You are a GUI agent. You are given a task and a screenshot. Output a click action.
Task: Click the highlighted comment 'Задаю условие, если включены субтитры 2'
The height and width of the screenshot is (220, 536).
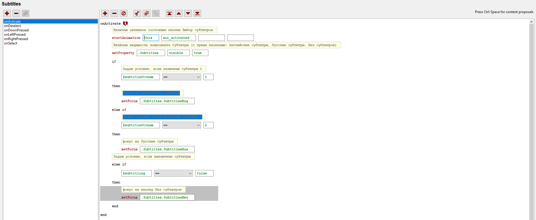[x=164, y=117]
